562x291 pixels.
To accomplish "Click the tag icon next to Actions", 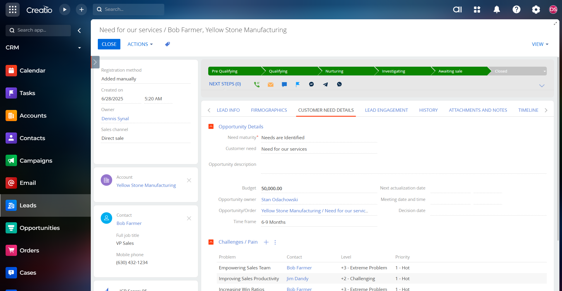I will click(x=168, y=44).
